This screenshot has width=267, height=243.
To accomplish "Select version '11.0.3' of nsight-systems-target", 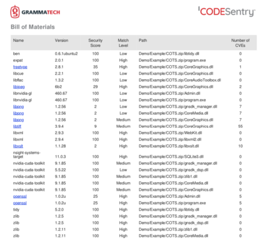I will (x=60, y=157).
